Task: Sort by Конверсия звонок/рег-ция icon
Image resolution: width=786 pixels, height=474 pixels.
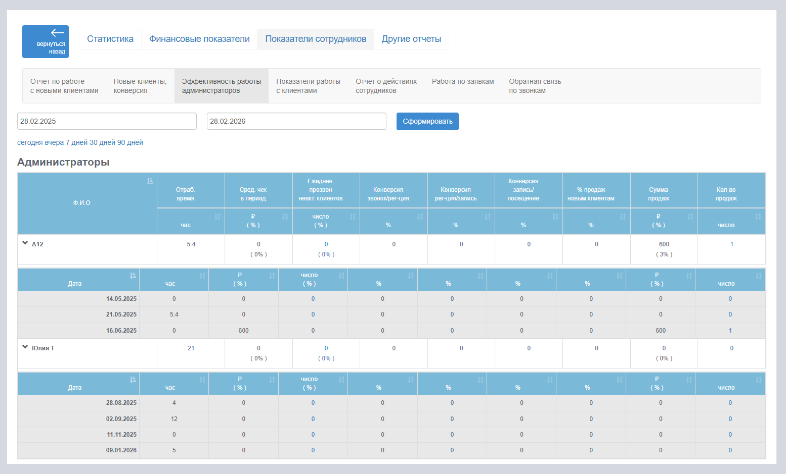Action: point(420,217)
